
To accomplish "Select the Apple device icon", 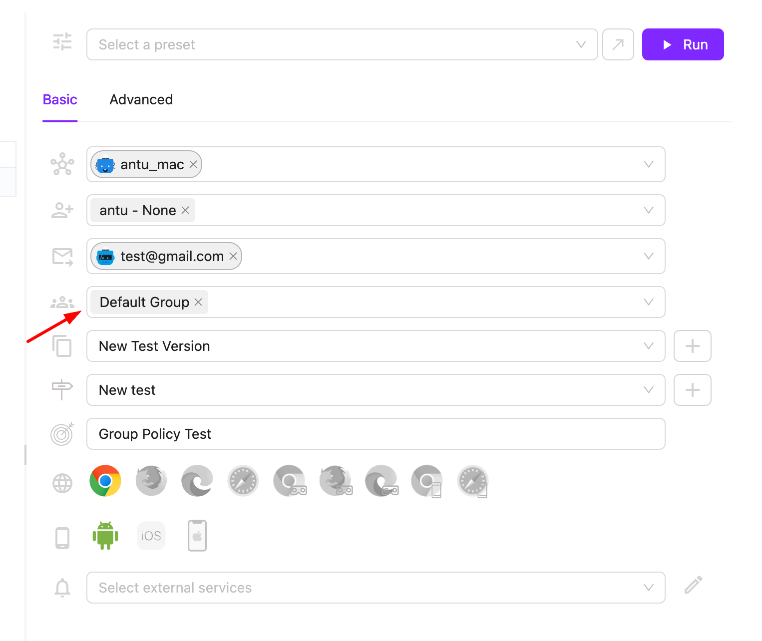I will pos(197,536).
